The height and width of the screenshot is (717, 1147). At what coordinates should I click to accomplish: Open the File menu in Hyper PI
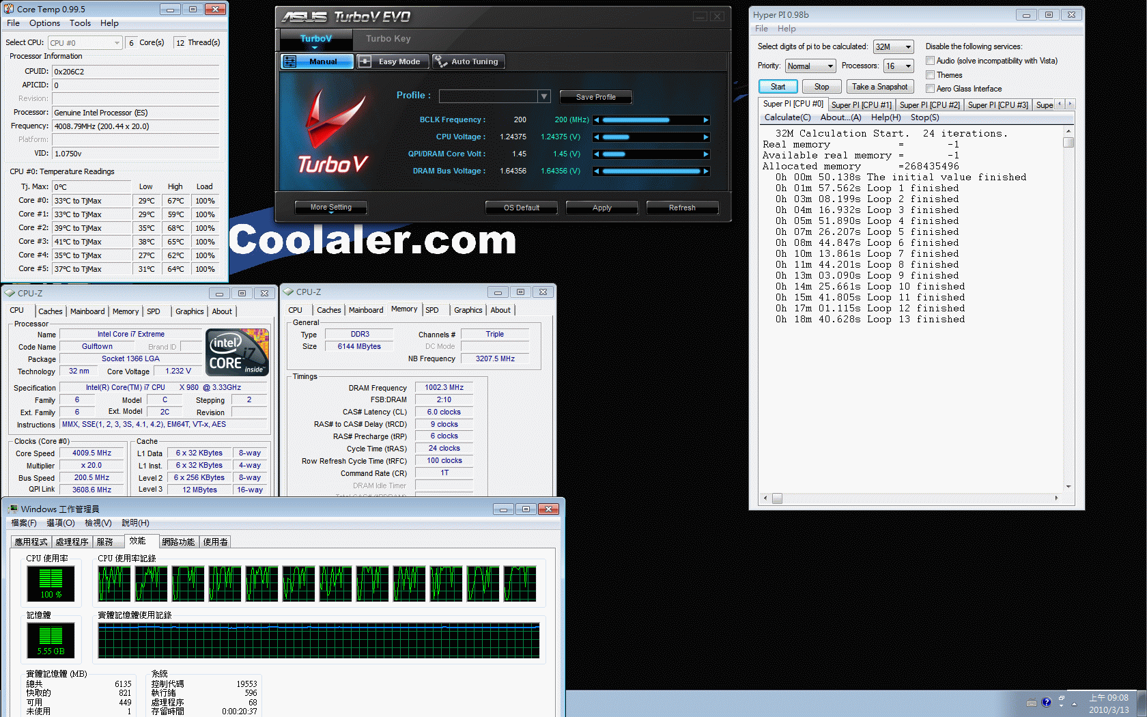pos(761,29)
